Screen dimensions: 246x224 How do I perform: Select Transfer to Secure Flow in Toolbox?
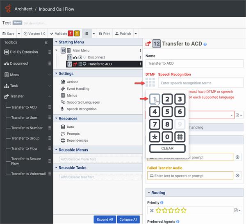(x=26, y=161)
